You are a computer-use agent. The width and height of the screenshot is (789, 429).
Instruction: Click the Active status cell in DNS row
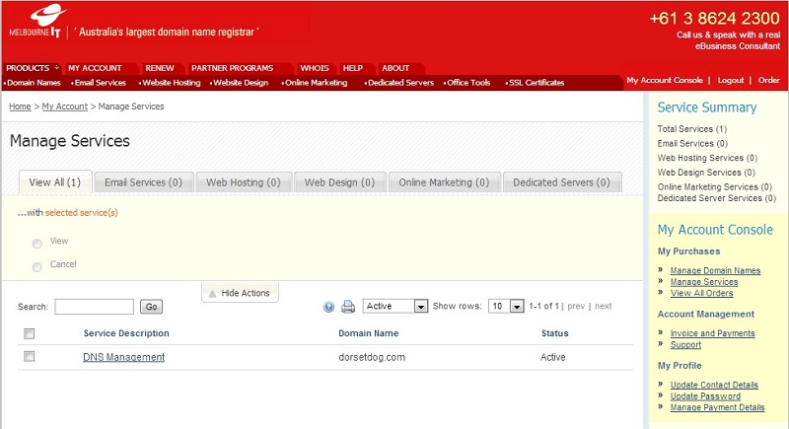[x=553, y=357]
